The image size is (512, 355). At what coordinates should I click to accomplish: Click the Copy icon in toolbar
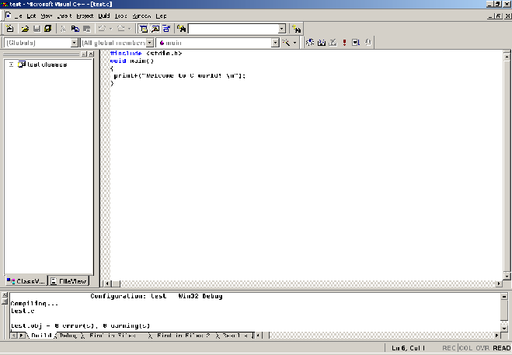75,29
